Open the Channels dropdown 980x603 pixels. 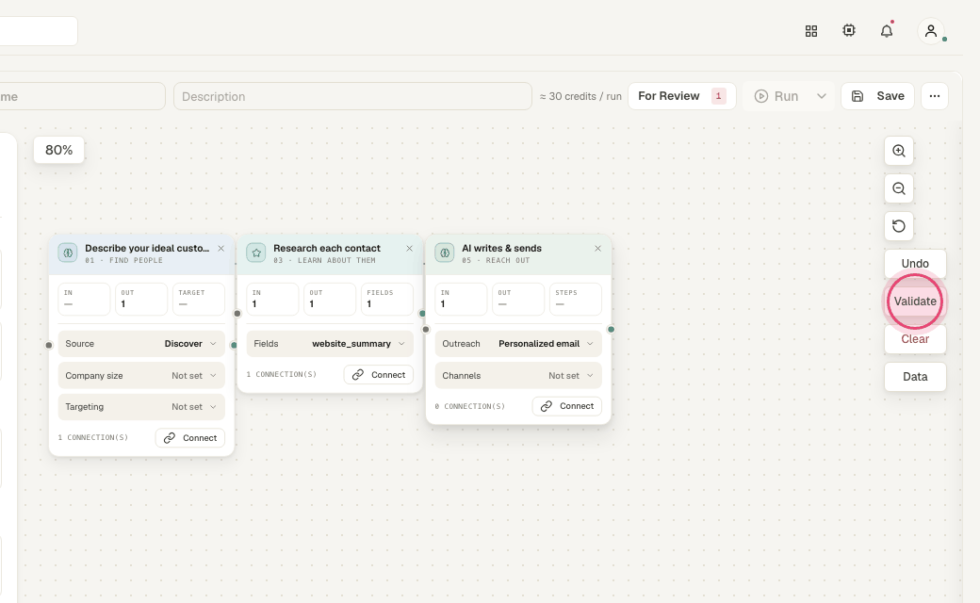[x=518, y=376]
